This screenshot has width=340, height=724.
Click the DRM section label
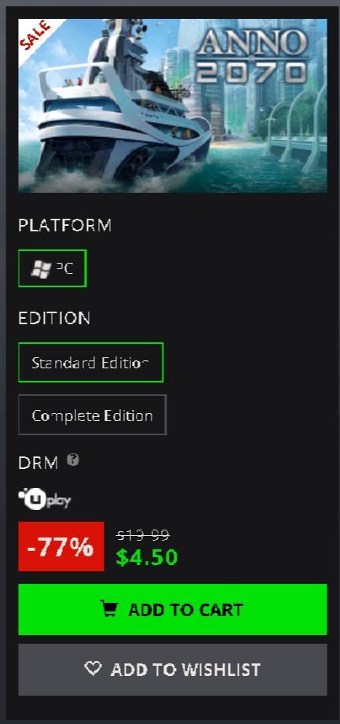(x=38, y=463)
